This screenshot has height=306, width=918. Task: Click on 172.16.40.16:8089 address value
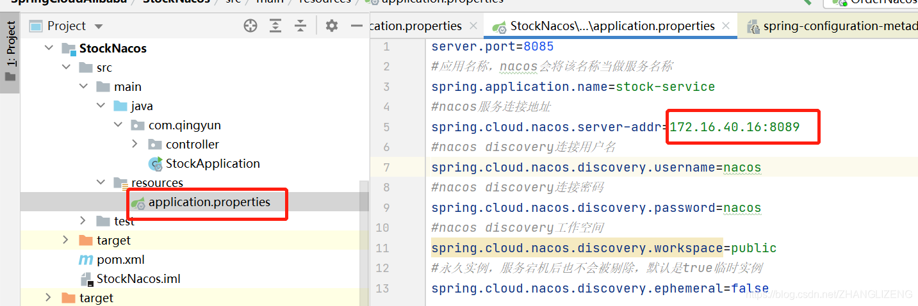(735, 127)
